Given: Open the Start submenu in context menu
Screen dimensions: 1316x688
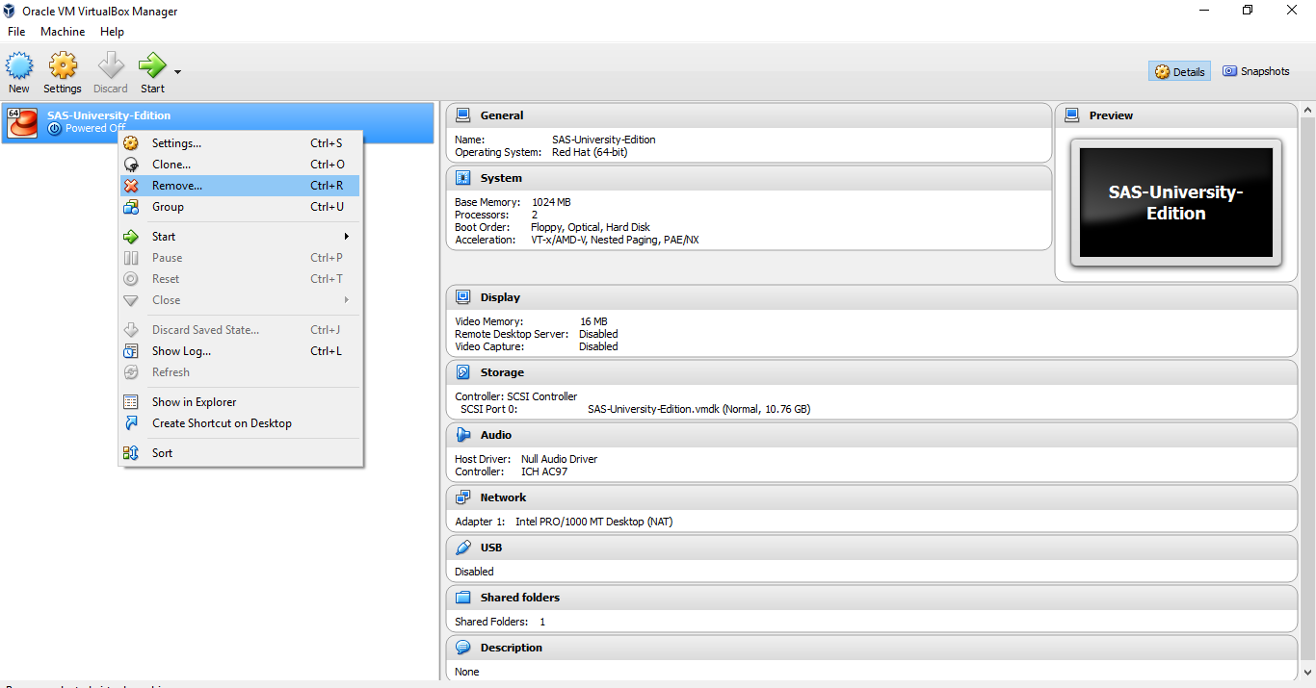Looking at the screenshot, I should click(239, 237).
